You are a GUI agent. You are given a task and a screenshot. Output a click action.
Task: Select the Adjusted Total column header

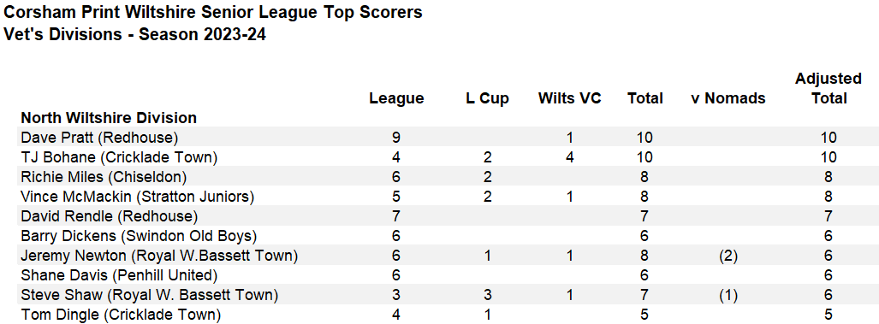pyautogui.click(x=829, y=88)
